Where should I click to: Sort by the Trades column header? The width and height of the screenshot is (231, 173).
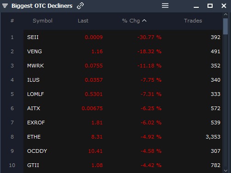click(x=193, y=21)
